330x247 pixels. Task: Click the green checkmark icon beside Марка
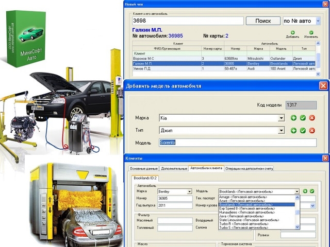coord(303,118)
